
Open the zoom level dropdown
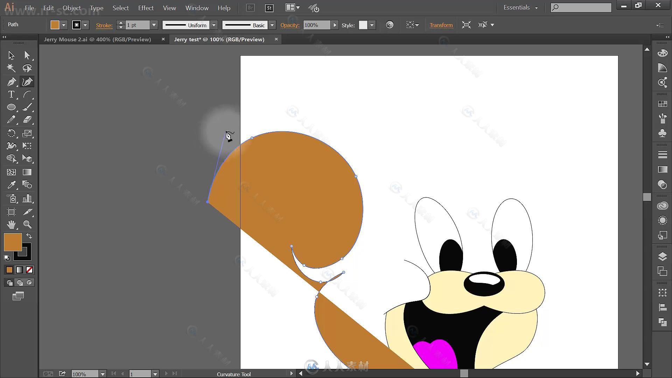tap(103, 374)
